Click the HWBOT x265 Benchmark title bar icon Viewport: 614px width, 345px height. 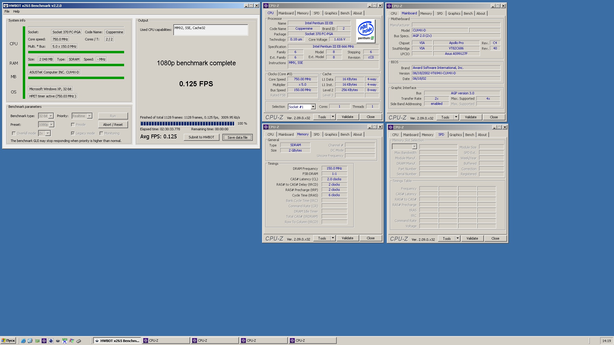pos(6,6)
